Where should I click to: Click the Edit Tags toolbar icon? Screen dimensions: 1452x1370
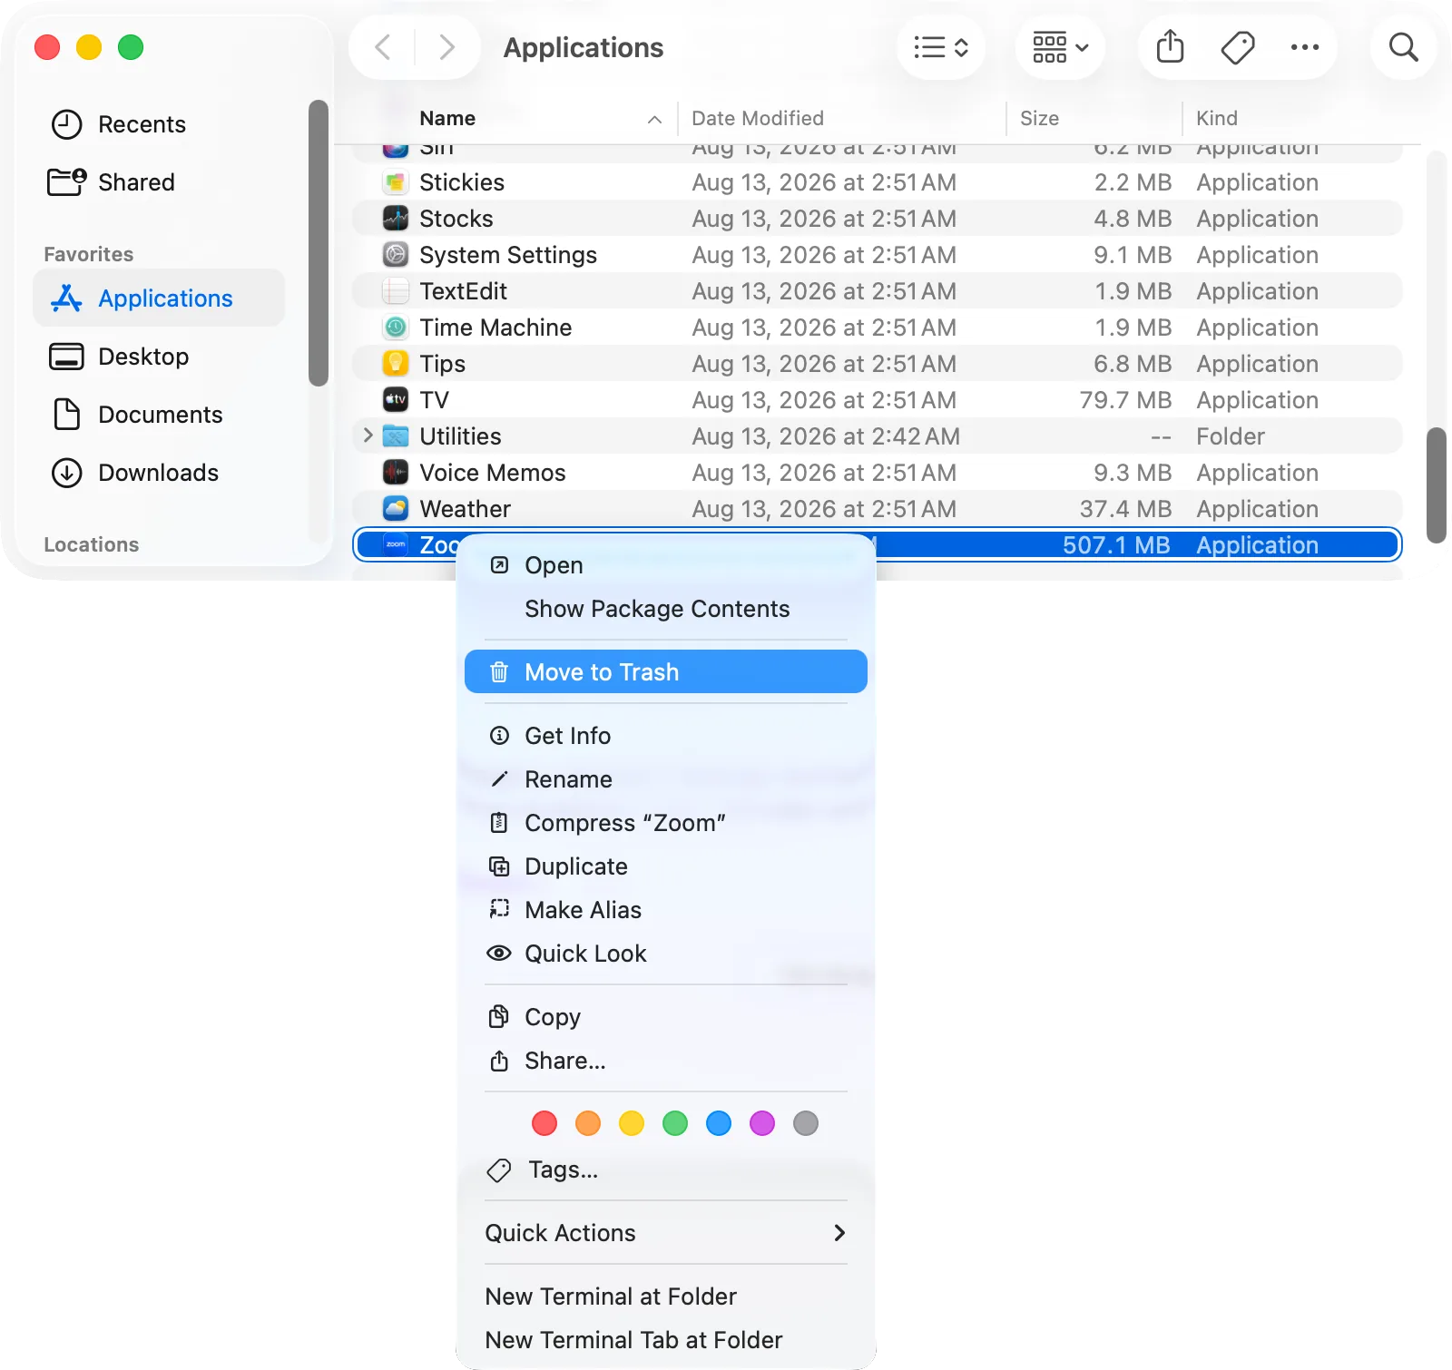pyautogui.click(x=1238, y=47)
